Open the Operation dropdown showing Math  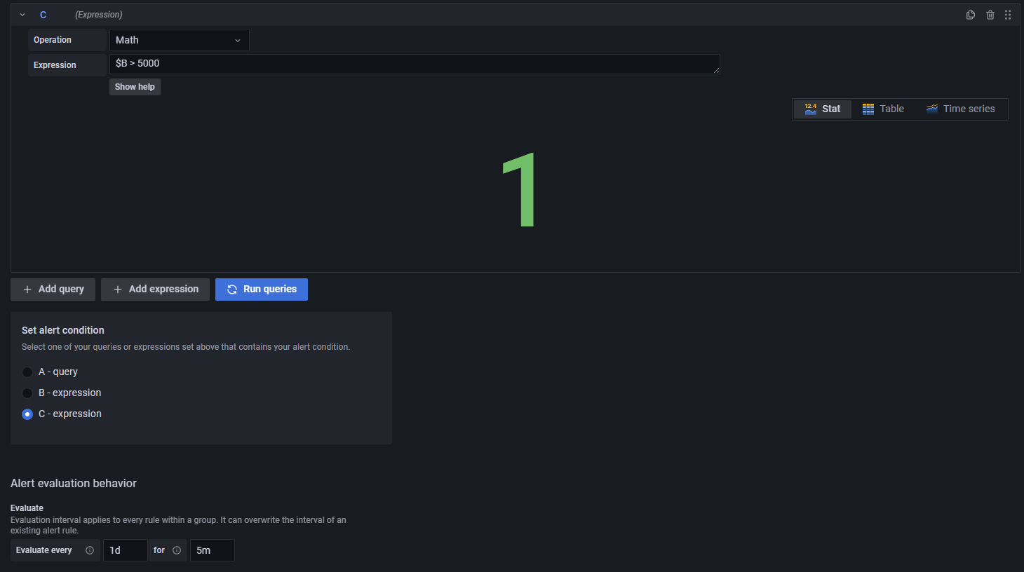pyautogui.click(x=179, y=40)
